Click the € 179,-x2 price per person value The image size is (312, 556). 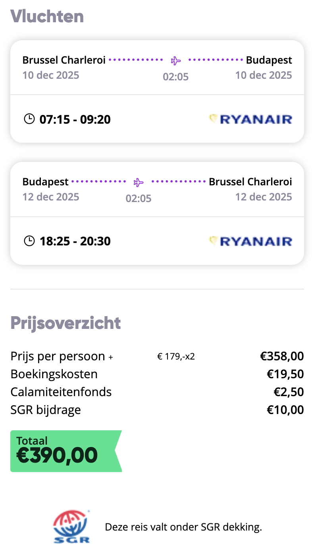(176, 356)
